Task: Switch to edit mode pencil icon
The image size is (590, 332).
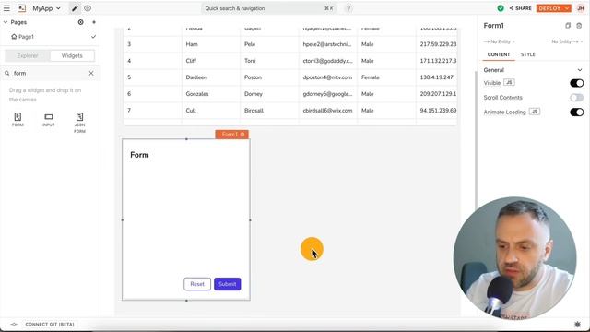Action: coord(75,8)
